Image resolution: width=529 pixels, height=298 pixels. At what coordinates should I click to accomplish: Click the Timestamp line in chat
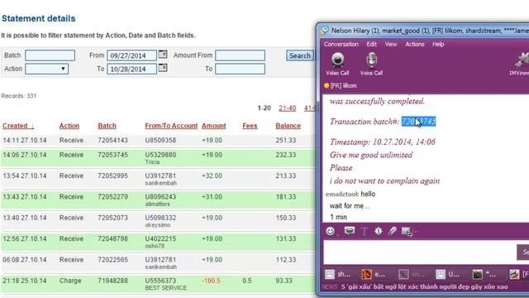tap(382, 142)
